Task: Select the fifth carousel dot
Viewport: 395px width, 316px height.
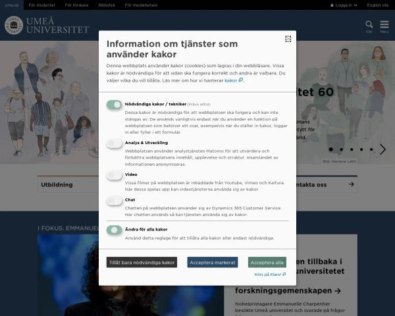Action: pyautogui.click(x=371, y=149)
